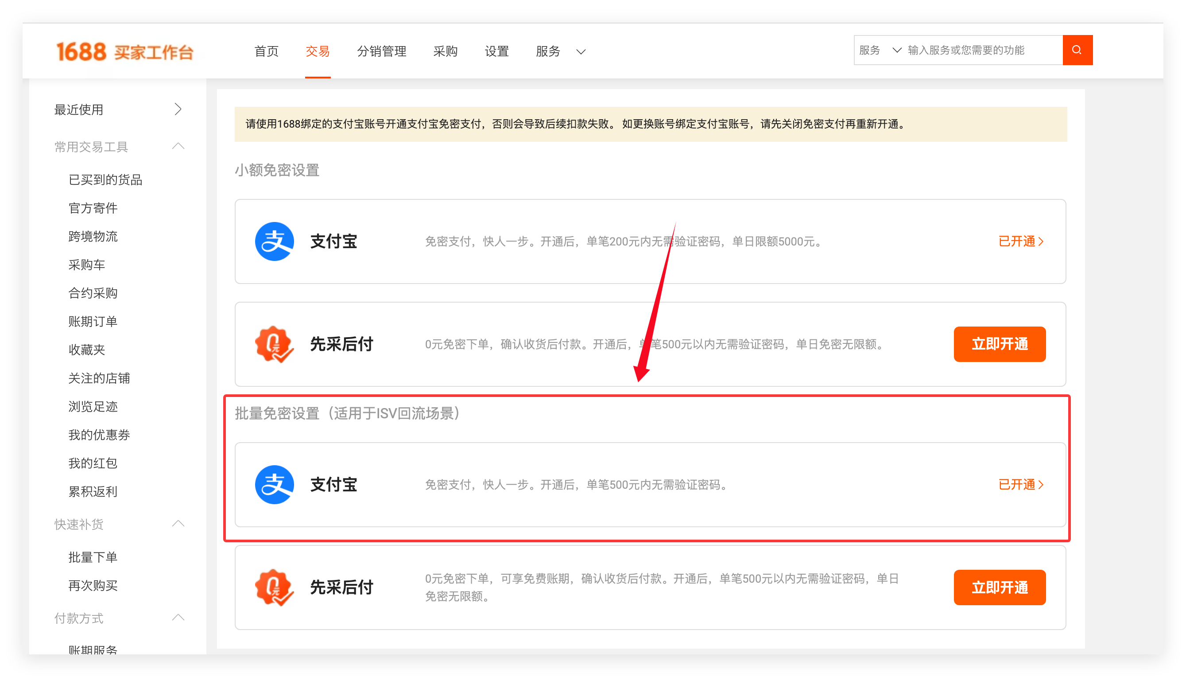
Task: Click the Alipay icon in 小额免密设置
Action: [274, 241]
